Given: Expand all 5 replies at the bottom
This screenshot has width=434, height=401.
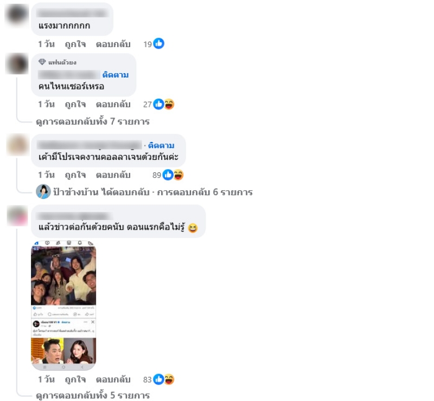Looking at the screenshot, I should (93, 396).
